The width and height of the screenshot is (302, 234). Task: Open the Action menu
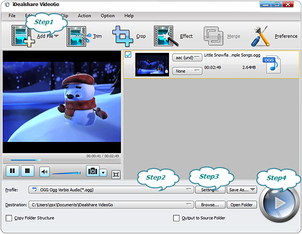85,16
